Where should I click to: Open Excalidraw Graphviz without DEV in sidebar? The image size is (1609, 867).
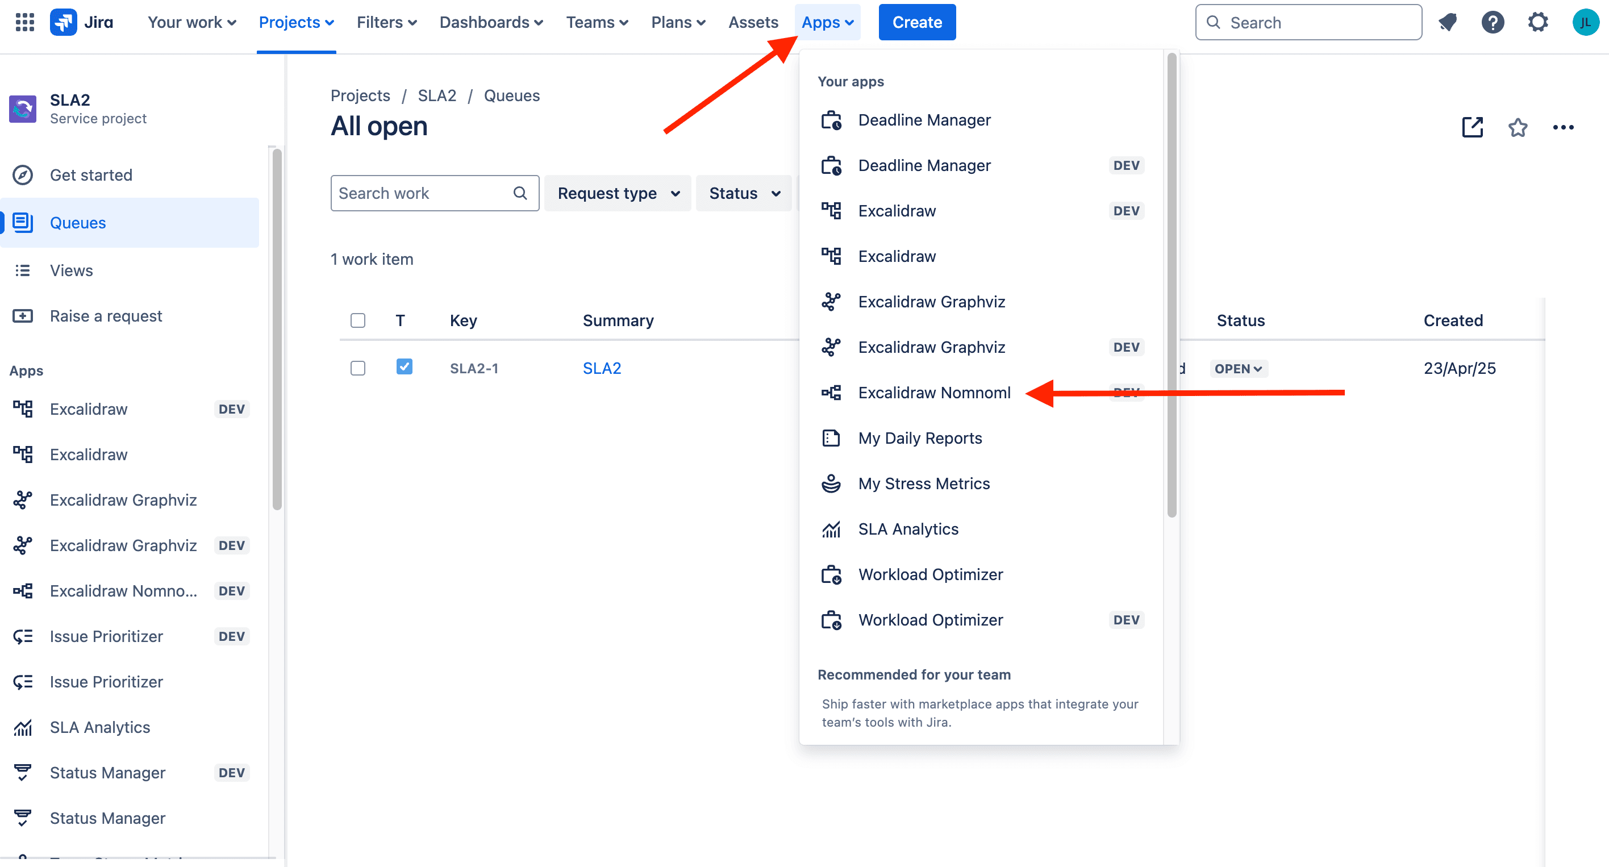[130, 500]
